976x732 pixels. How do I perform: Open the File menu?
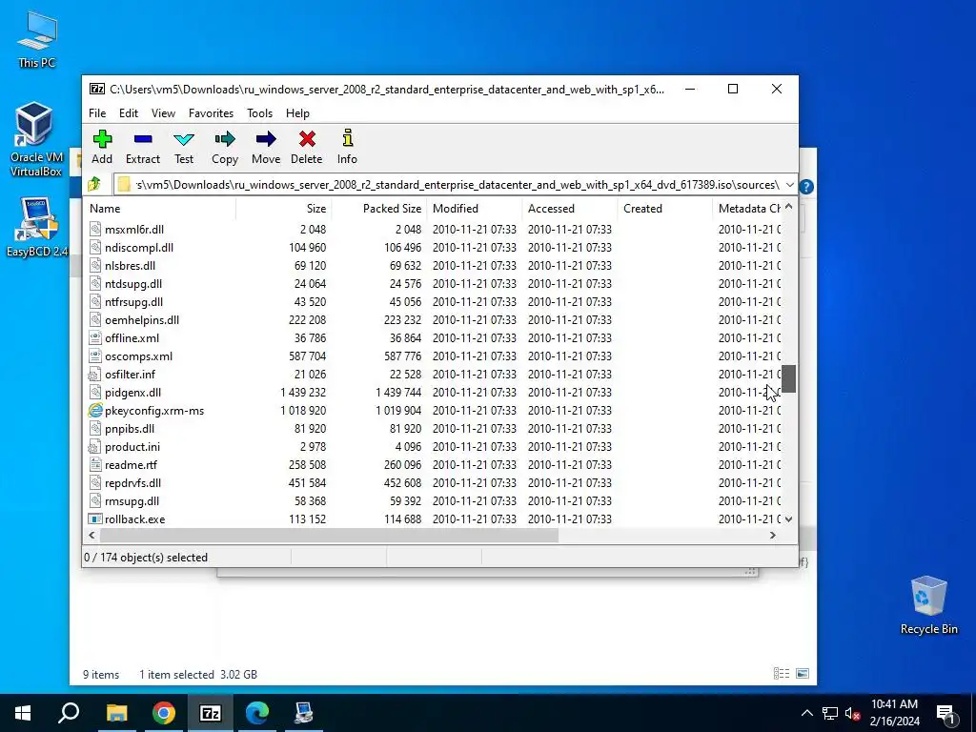(97, 113)
